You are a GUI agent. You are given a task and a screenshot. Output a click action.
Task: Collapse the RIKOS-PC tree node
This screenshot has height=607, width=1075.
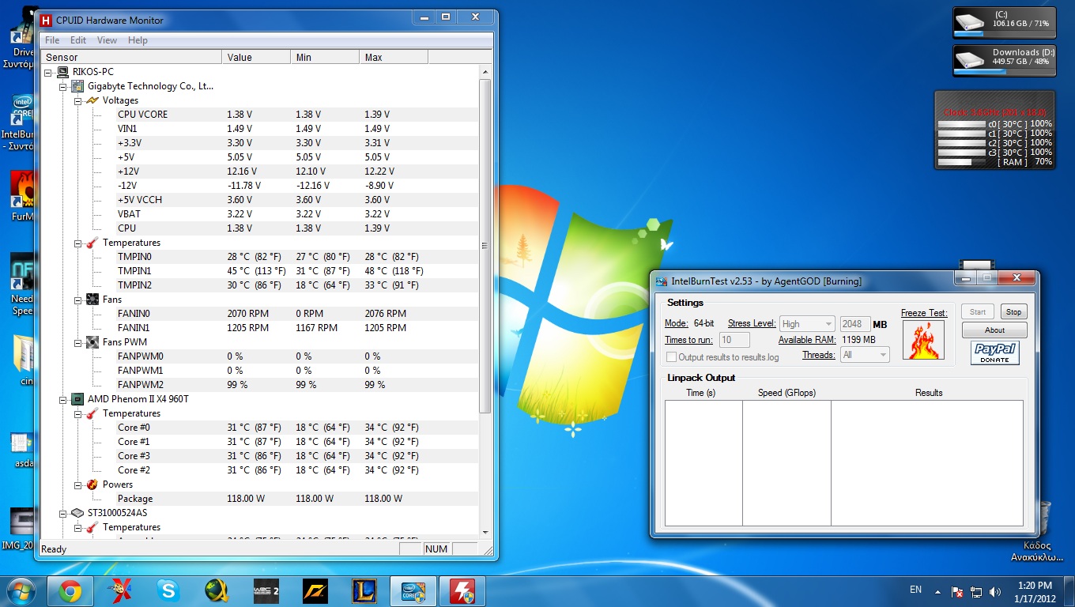tap(49, 72)
